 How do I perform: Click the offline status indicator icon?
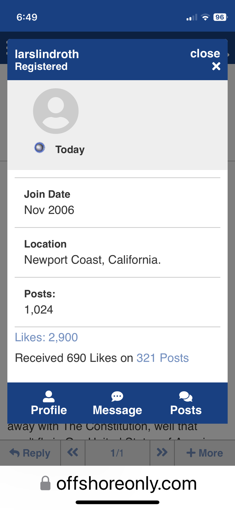pos(40,148)
